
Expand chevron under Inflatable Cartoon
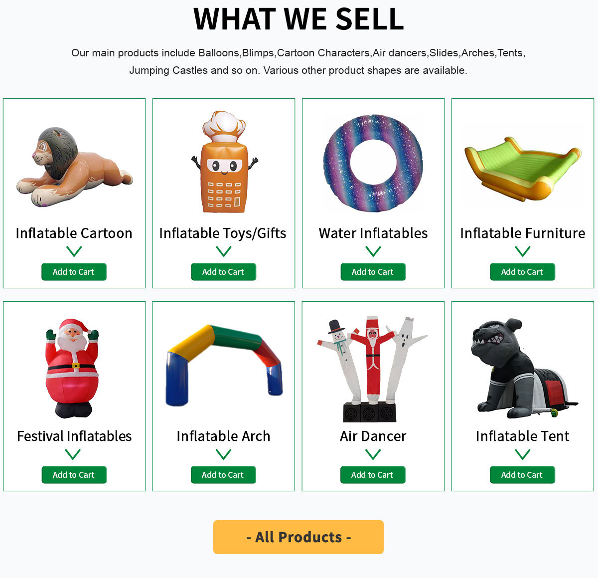(74, 251)
